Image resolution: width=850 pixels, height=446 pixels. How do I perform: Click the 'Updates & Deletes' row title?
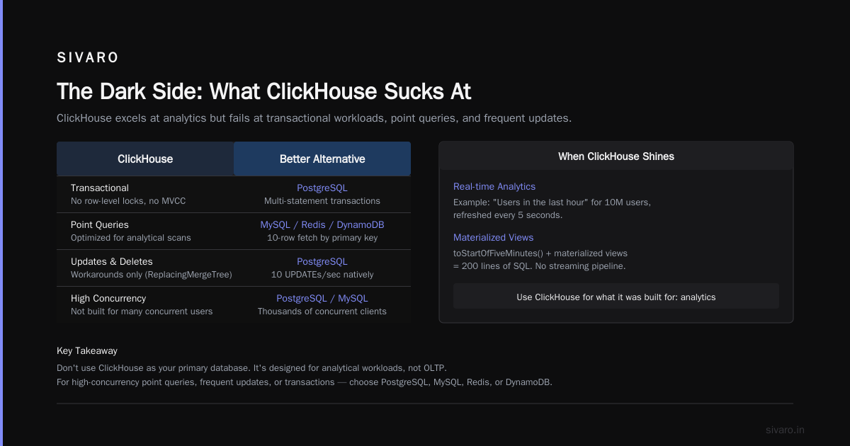[x=112, y=261]
